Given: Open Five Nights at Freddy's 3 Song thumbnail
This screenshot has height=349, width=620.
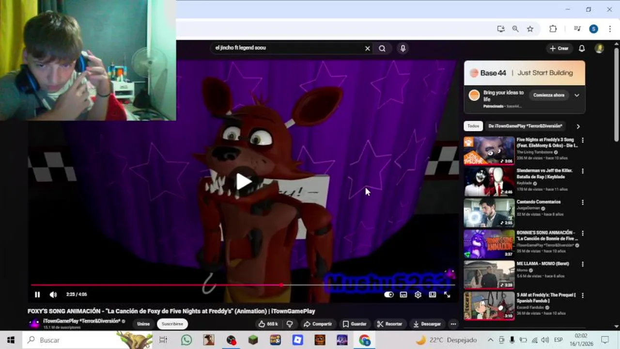Looking at the screenshot, I should [489, 151].
